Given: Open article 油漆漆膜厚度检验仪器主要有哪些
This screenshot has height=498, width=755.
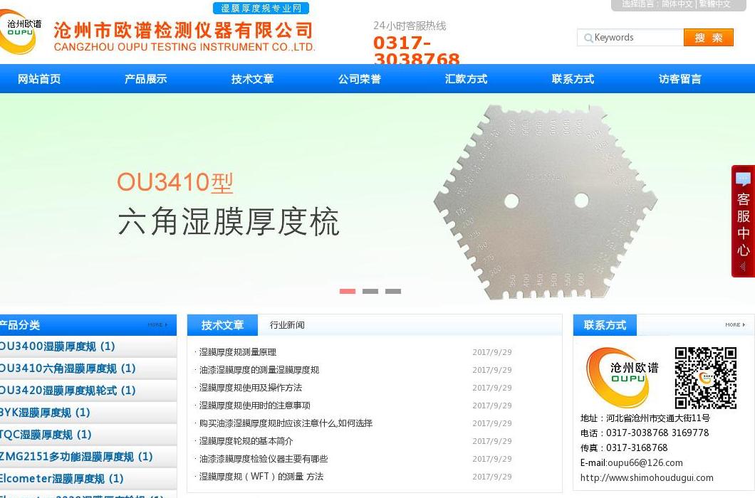Looking at the screenshot, I should click(264, 459).
